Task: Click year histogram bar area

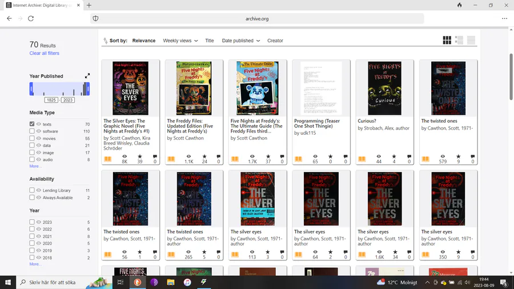Action: [x=59, y=89]
